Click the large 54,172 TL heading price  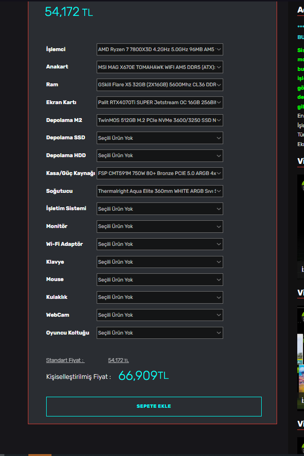tap(69, 12)
